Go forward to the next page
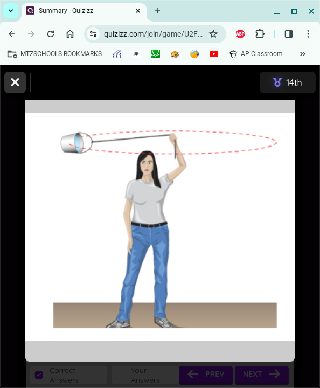Image resolution: width=320 pixels, height=388 pixels. coord(31,34)
